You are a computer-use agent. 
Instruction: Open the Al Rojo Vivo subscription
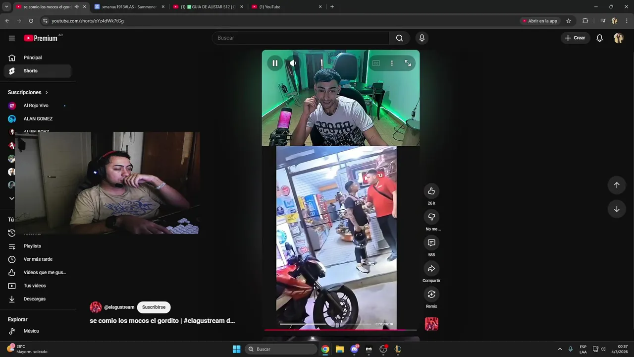[x=38, y=106]
